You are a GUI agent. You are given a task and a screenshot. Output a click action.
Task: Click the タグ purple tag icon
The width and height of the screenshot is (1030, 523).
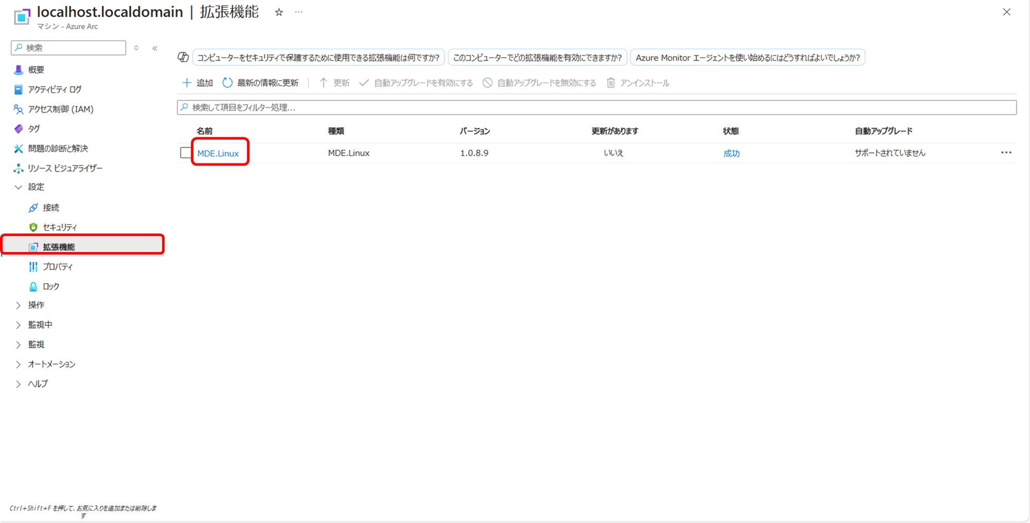click(x=19, y=129)
